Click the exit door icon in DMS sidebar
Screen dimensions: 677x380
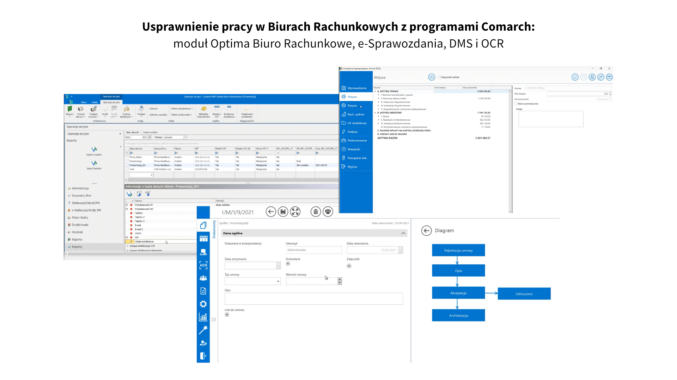point(203,356)
